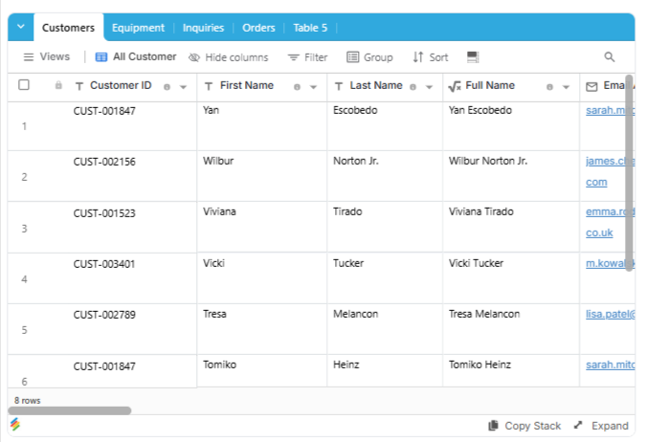Open the First Name column dropdown
Image resolution: width=647 pixels, height=442 pixels.
tap(313, 87)
